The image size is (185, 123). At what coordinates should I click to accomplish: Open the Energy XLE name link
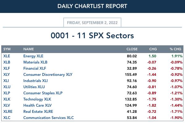pyautogui.click(x=33, y=56)
